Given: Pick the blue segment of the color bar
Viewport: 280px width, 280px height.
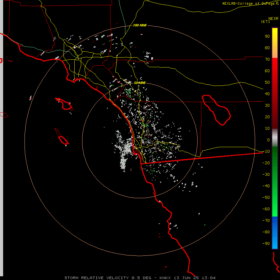Looking at the screenshot, I should pos(275,232).
